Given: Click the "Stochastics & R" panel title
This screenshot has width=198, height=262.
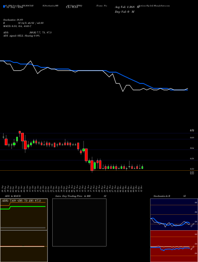Looking at the screenshot, I should (162, 196).
